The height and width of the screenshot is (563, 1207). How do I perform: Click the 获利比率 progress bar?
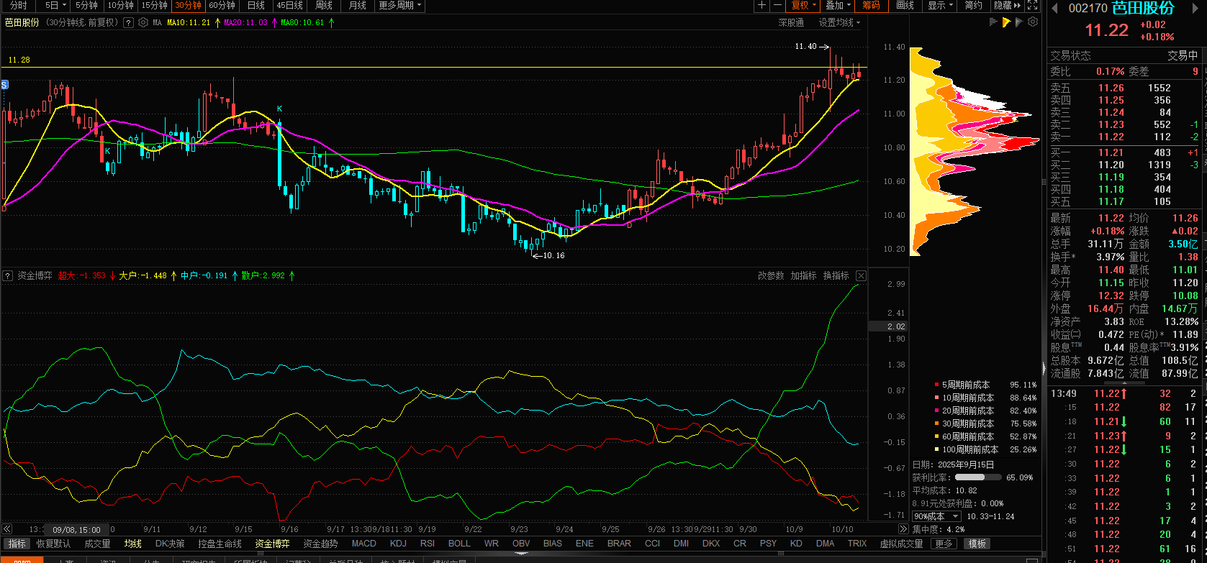click(969, 477)
